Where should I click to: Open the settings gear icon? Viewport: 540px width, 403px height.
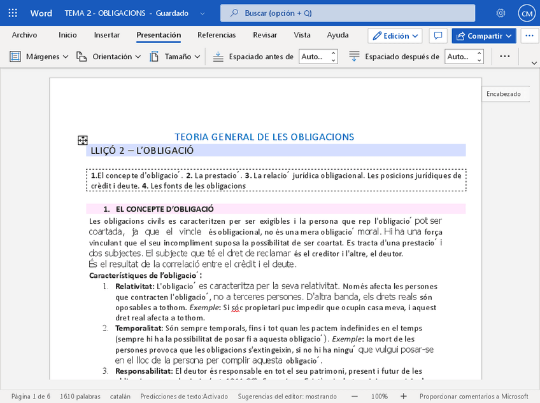tap(501, 13)
